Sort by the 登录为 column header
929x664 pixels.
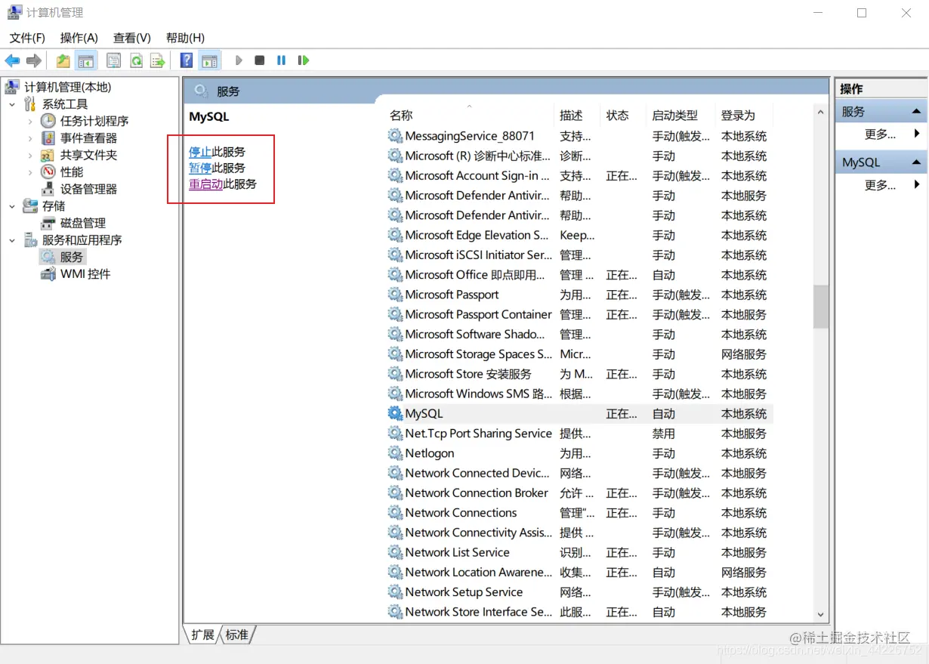click(744, 115)
